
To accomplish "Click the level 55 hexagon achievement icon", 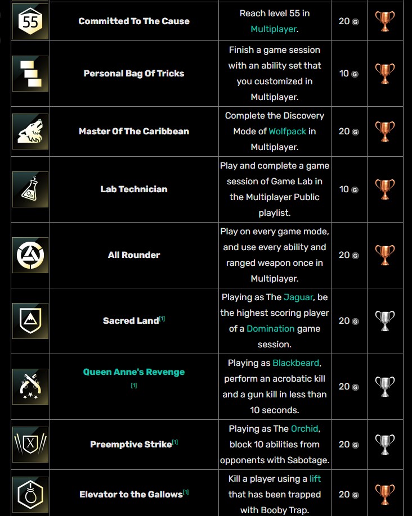I will tap(30, 21).
